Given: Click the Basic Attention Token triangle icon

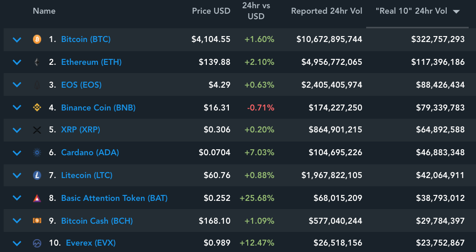Looking at the screenshot, I should click(x=37, y=198).
